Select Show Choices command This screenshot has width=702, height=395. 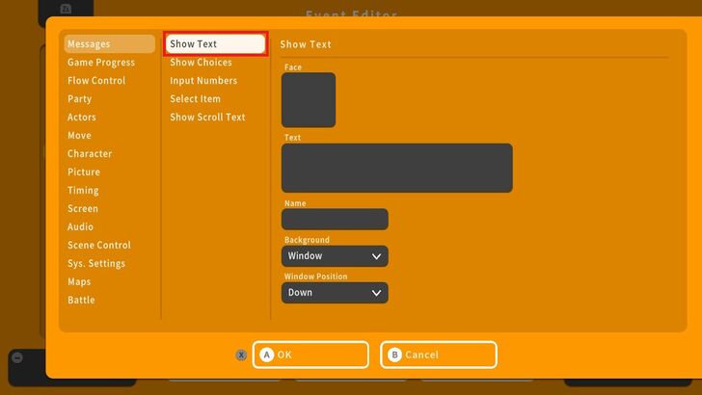click(x=201, y=63)
